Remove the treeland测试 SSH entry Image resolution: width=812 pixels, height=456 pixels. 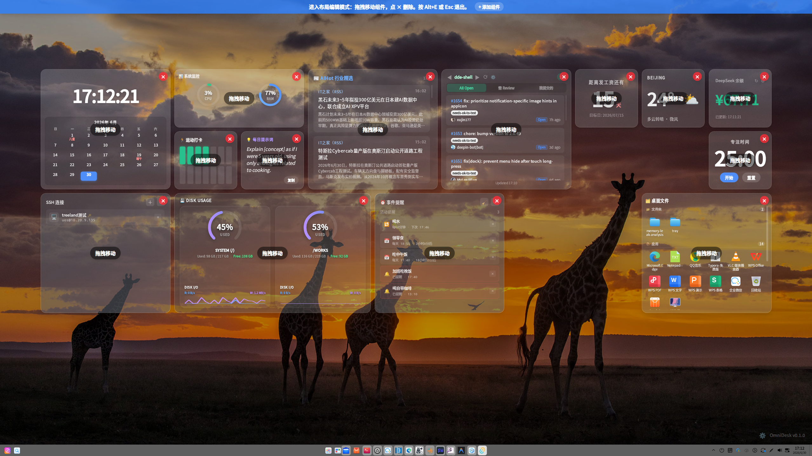coord(158,217)
